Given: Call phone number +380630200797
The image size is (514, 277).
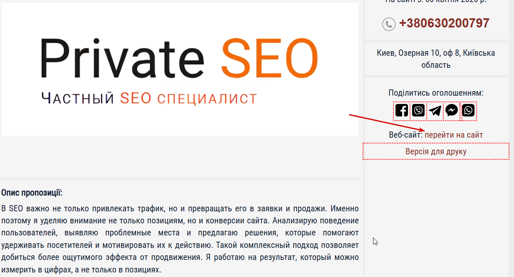Looking at the screenshot, I should [444, 23].
